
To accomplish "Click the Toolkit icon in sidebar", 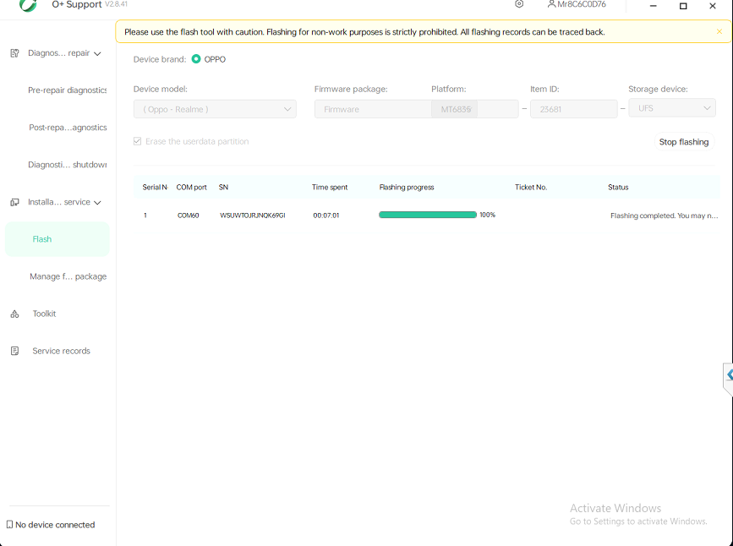I will (14, 314).
